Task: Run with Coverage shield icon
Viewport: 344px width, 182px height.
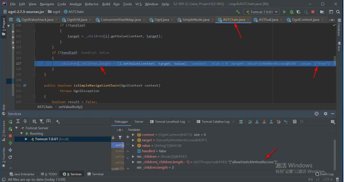Action: click(x=298, y=12)
